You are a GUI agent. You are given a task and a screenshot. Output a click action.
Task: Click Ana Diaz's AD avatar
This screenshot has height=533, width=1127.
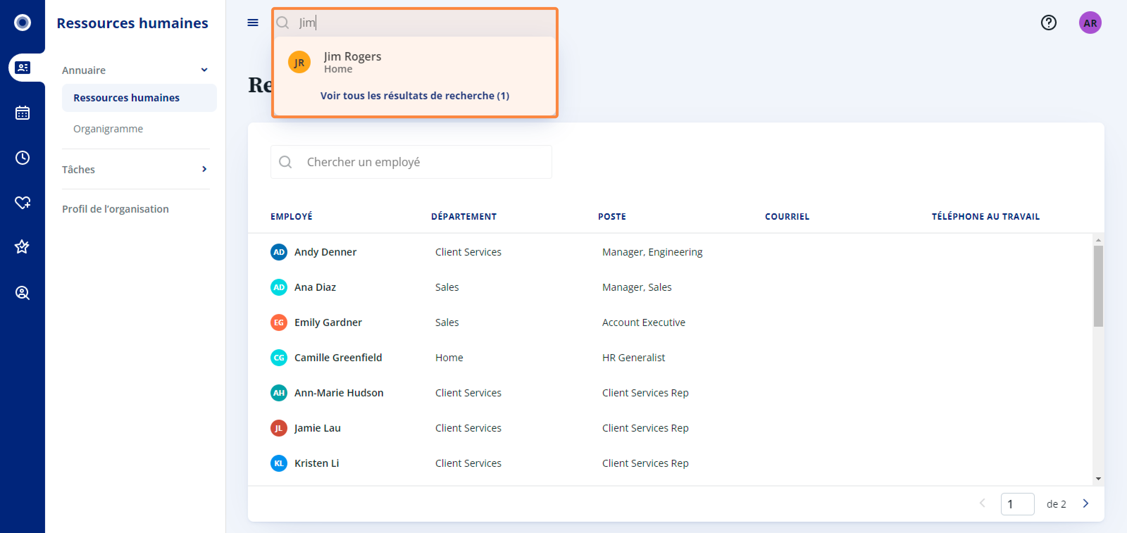(x=279, y=287)
